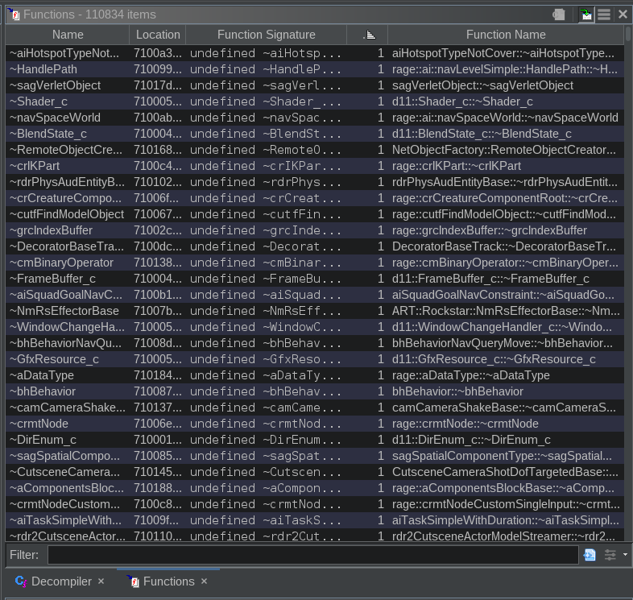Select the ~aComponentsBloc... row
The image size is (633, 600).
pos(315,488)
